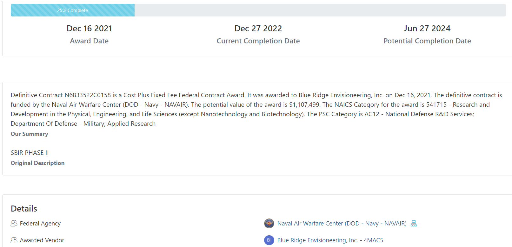
Task: Open the agency hierarchy chart icon
Action: [x=414, y=224]
